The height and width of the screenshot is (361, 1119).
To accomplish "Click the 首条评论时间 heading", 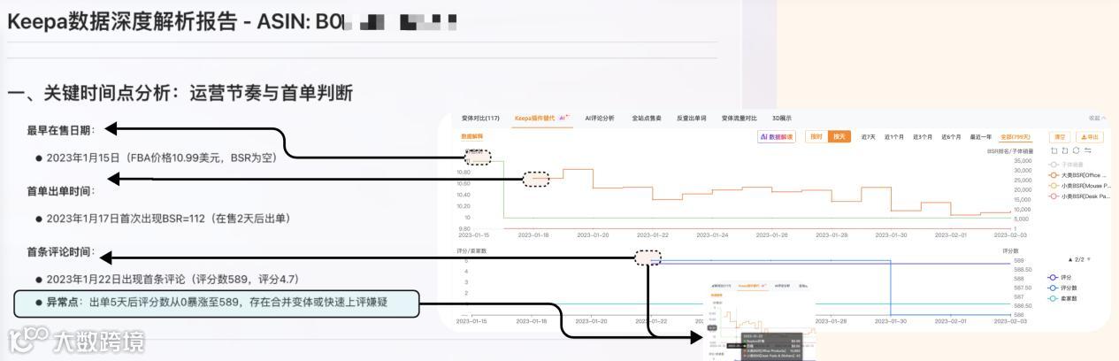I will 61,252.
